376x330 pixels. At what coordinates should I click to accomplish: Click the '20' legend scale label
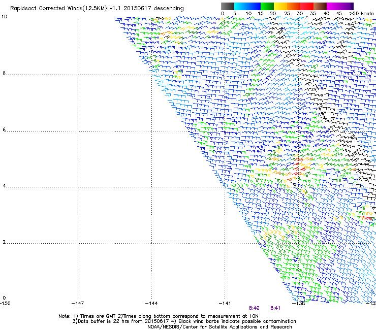coord(273,14)
